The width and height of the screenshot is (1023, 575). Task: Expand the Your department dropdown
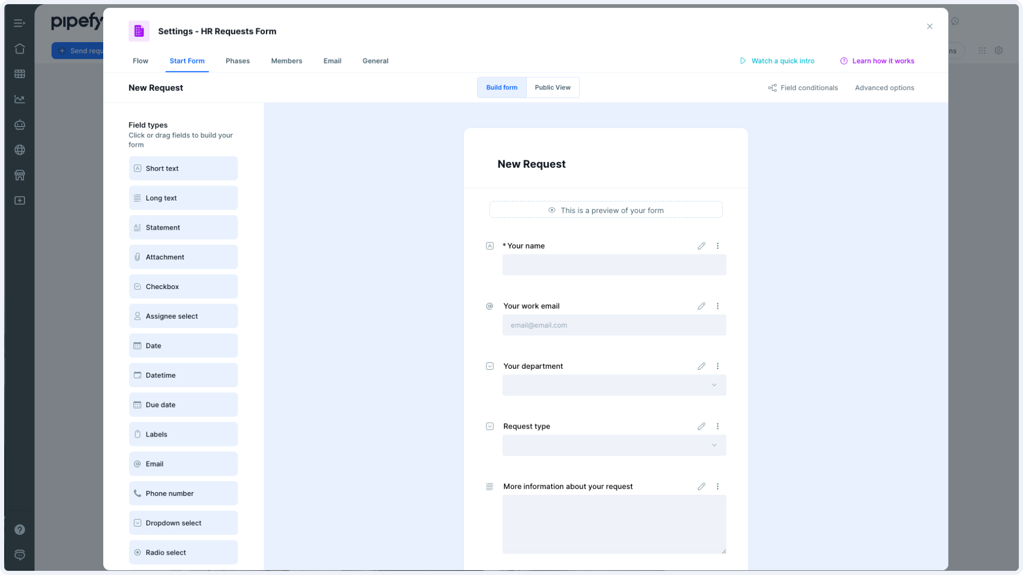(x=614, y=385)
